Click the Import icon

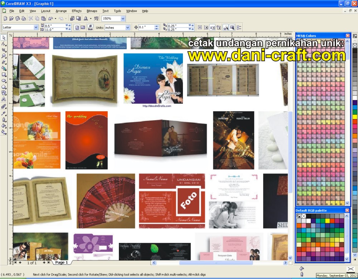click(72, 19)
